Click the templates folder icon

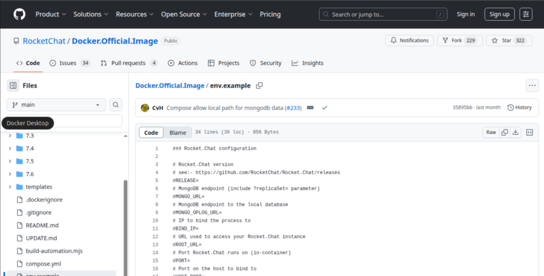point(20,187)
